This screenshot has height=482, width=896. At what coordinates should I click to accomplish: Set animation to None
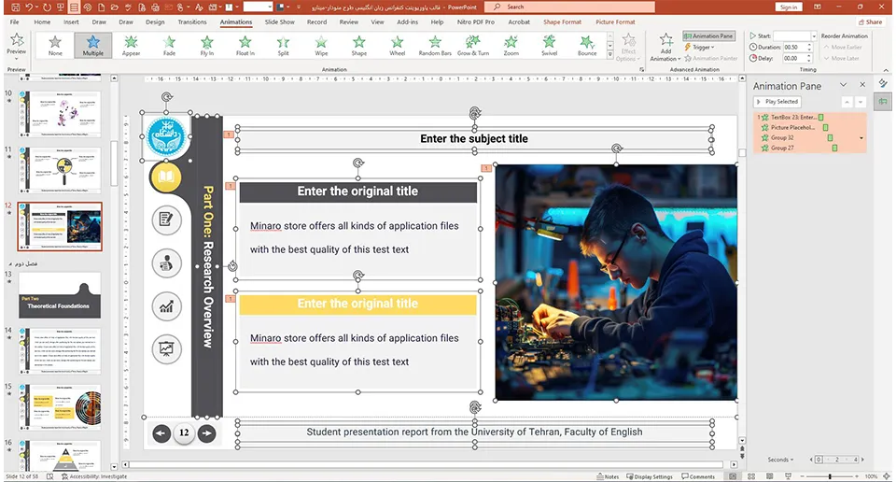[x=55, y=45]
